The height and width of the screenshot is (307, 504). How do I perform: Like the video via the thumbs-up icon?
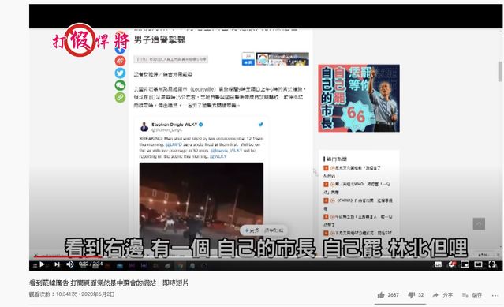[x=381, y=295]
